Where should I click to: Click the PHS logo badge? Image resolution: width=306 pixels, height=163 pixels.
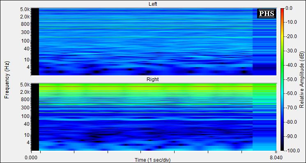[x=267, y=14]
